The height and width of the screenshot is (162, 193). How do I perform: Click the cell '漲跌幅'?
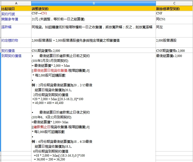tap(16, 31)
